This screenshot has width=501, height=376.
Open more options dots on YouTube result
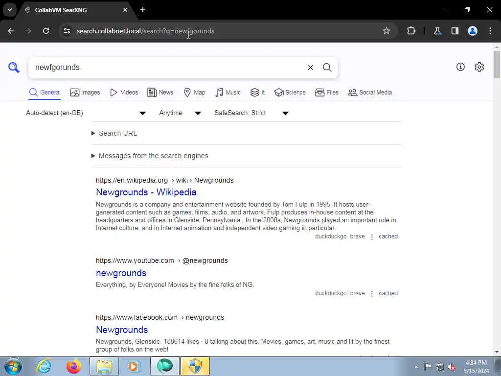(x=372, y=294)
